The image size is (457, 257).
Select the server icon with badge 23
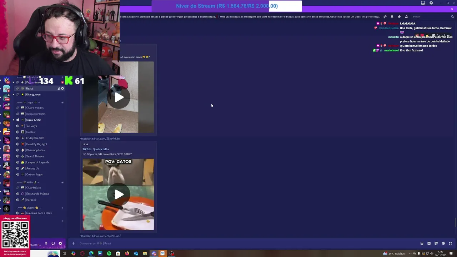point(6,81)
